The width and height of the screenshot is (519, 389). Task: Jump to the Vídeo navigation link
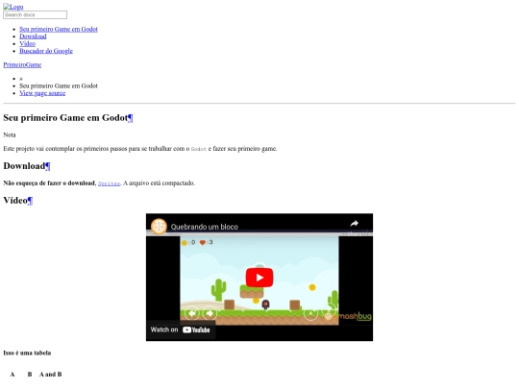(x=27, y=43)
